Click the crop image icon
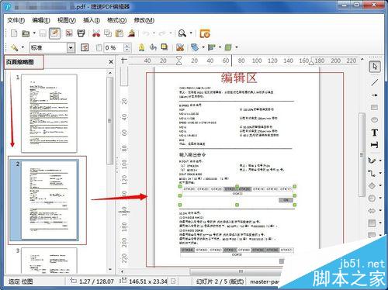Image resolution: width=388 pixels, height=290 pixels. tap(180, 47)
